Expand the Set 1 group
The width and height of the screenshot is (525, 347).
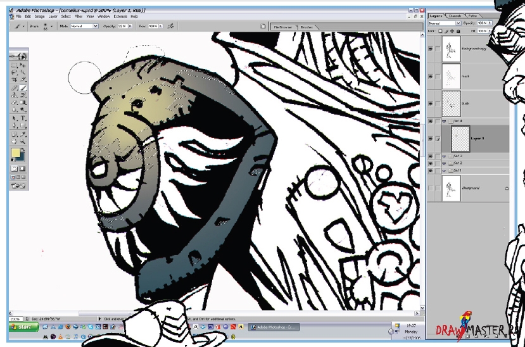[445, 171]
